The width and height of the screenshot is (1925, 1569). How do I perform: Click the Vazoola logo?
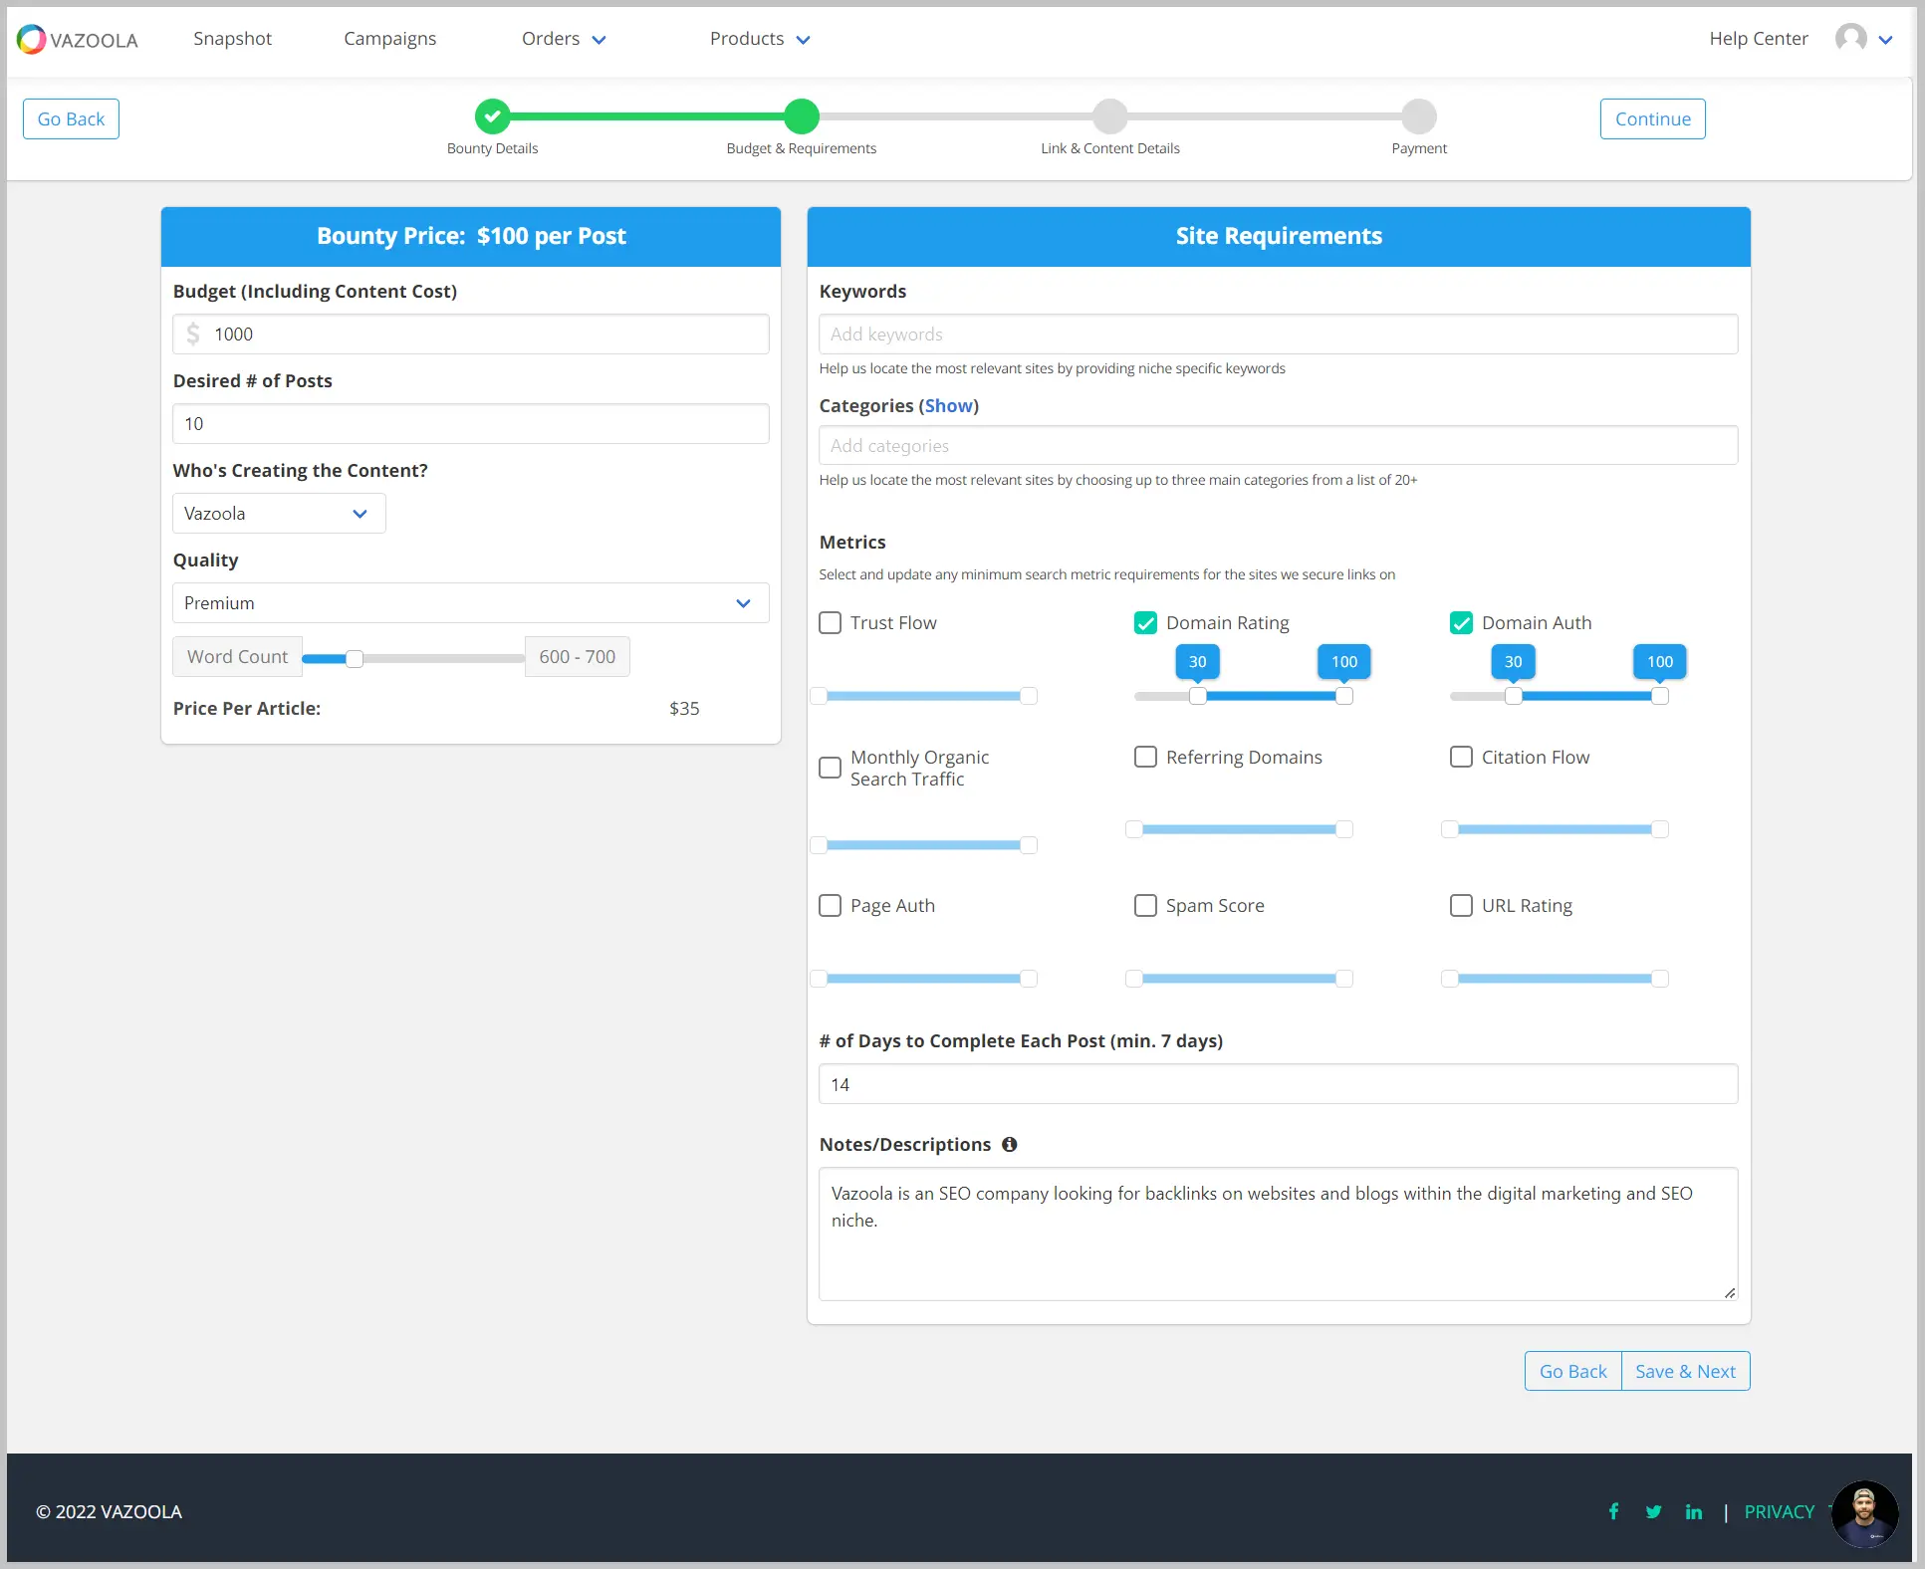click(77, 39)
